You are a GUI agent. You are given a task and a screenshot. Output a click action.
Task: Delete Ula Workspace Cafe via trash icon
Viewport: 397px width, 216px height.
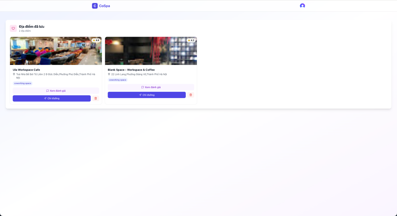96,98
